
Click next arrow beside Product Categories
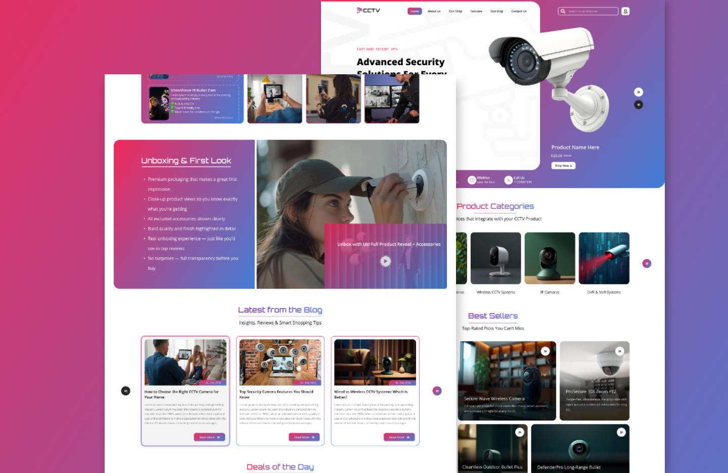click(647, 263)
